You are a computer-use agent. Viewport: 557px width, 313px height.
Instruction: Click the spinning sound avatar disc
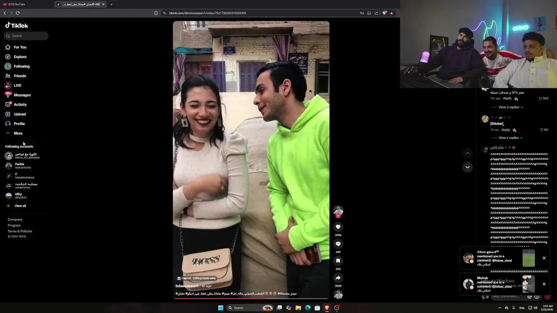click(338, 295)
